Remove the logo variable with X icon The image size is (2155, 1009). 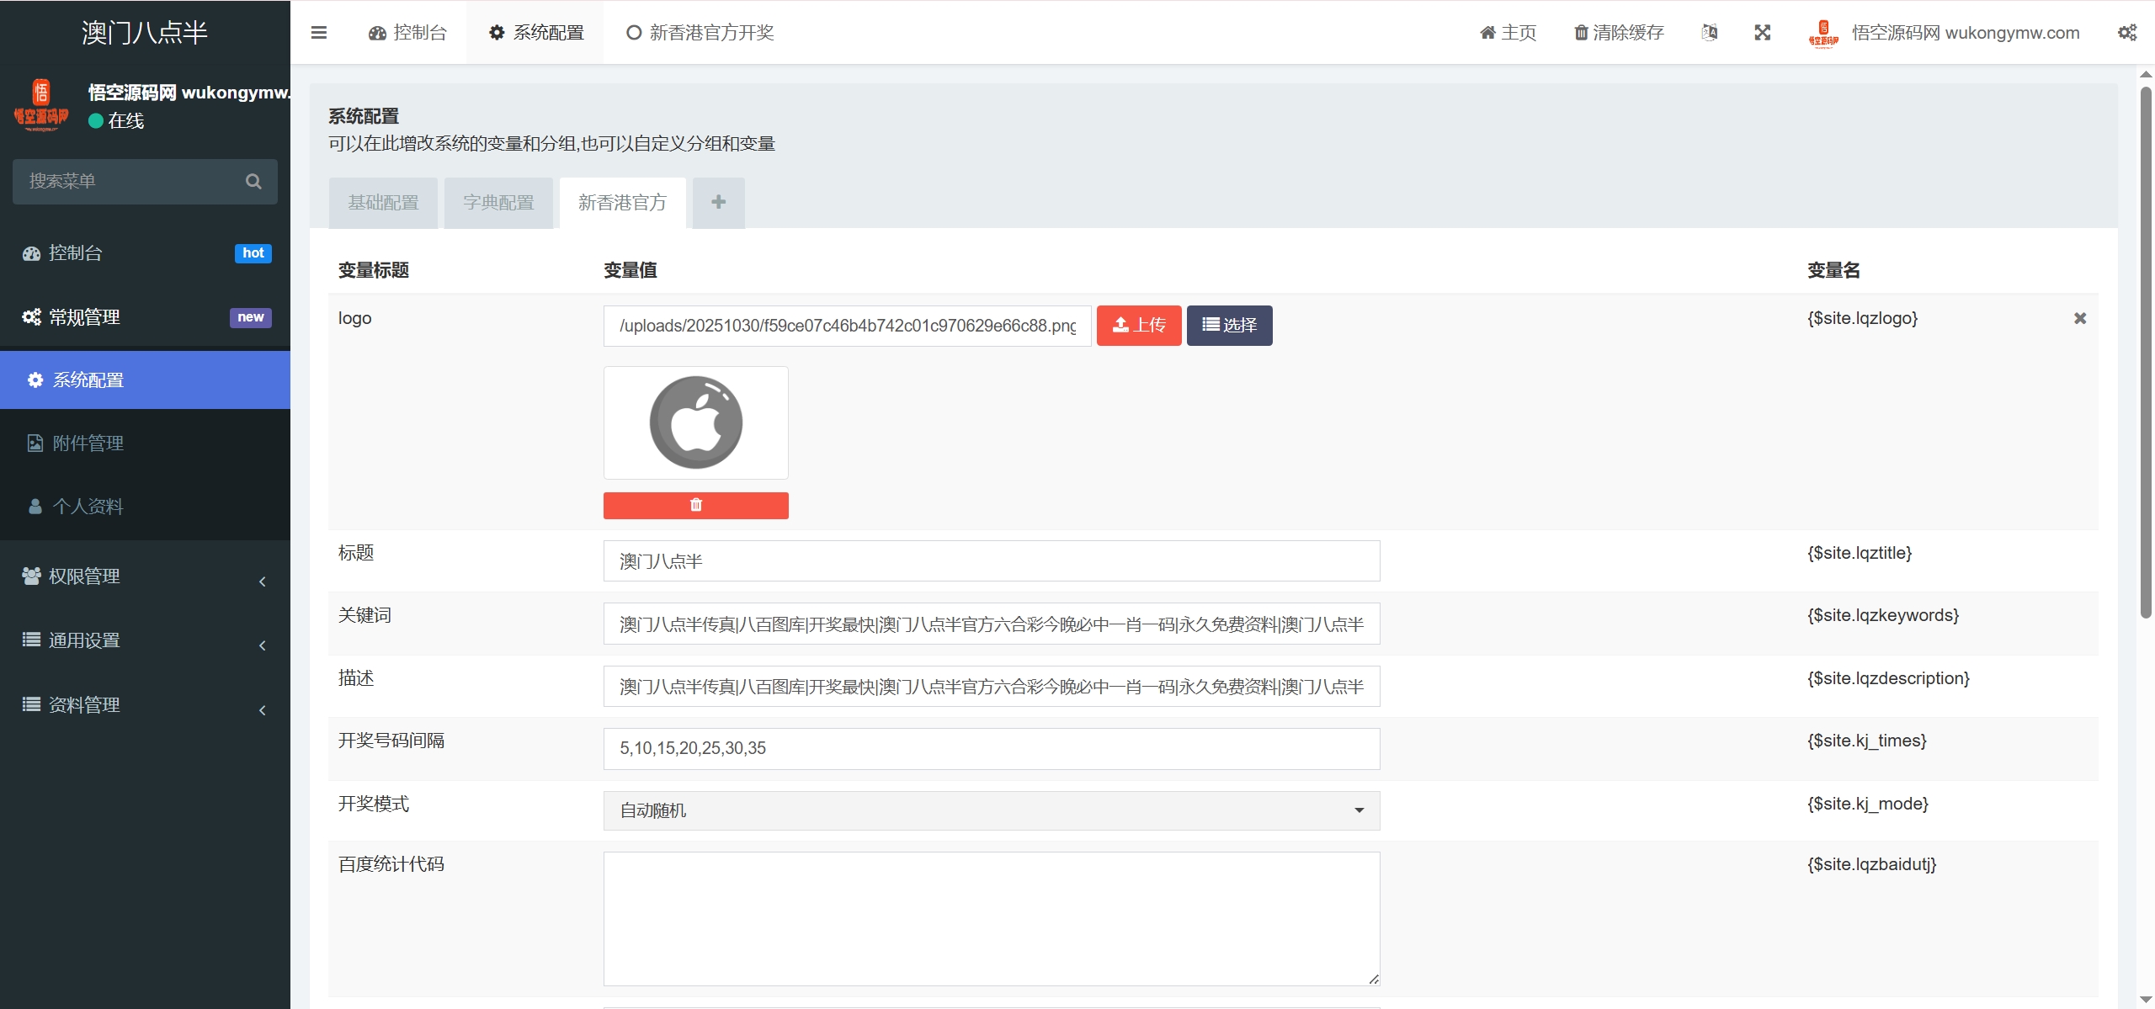point(2079,318)
